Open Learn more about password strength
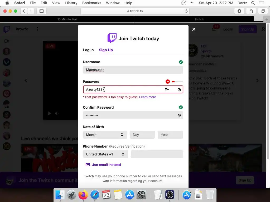This screenshot has height=202, width=270. [x=148, y=97]
